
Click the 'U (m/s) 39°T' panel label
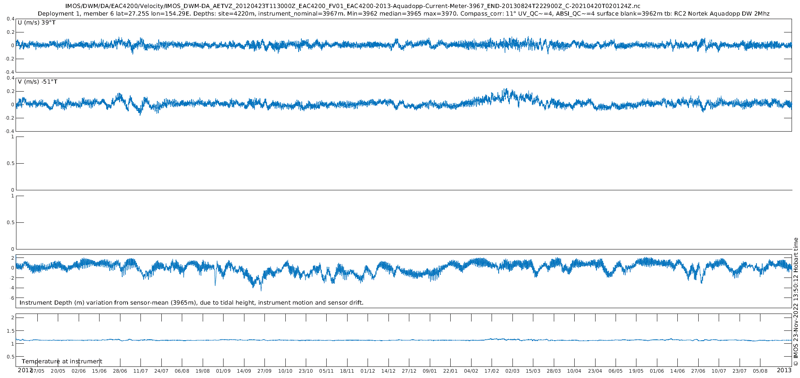37,22
